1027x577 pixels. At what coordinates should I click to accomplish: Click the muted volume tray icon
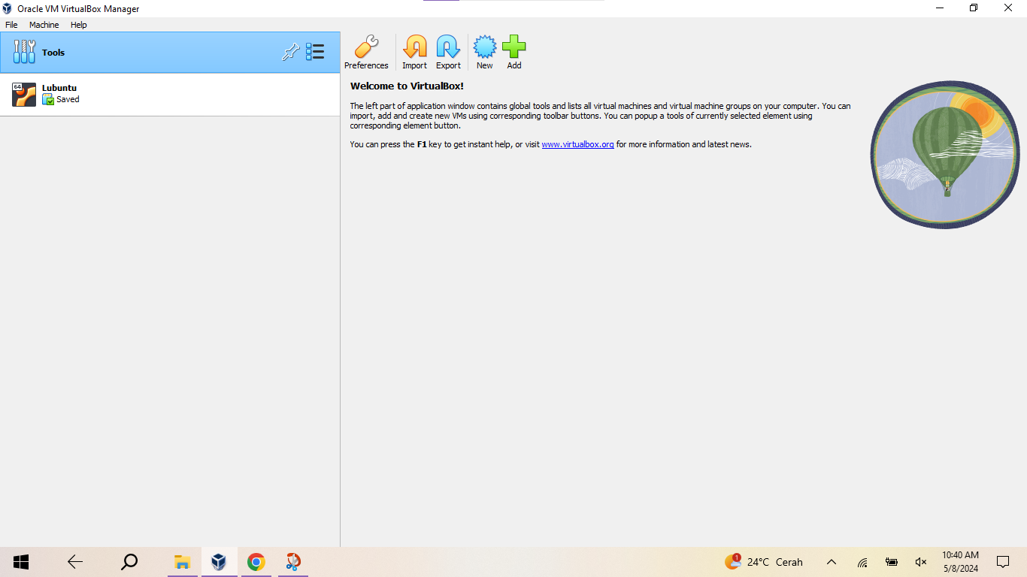pos(921,562)
